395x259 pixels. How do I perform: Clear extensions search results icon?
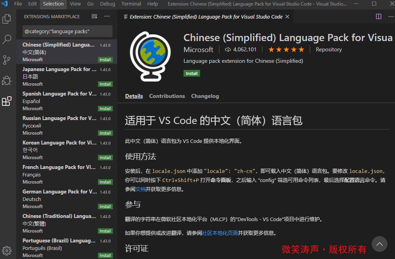click(94, 16)
